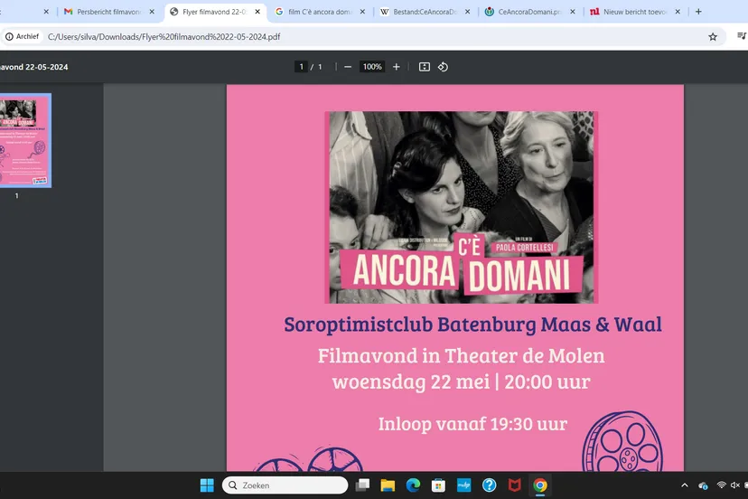Close the Persbericht filmavond tab

pos(152,12)
